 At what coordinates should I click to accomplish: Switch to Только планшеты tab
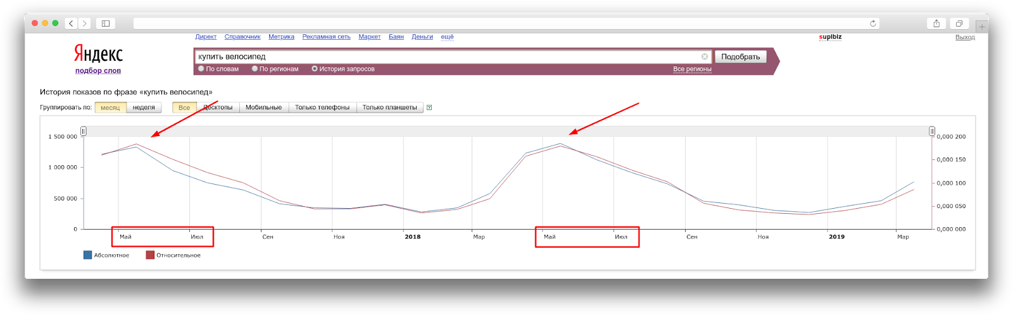[389, 108]
